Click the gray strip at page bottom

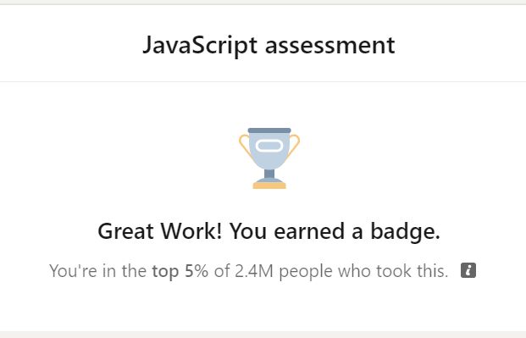click(x=263, y=335)
